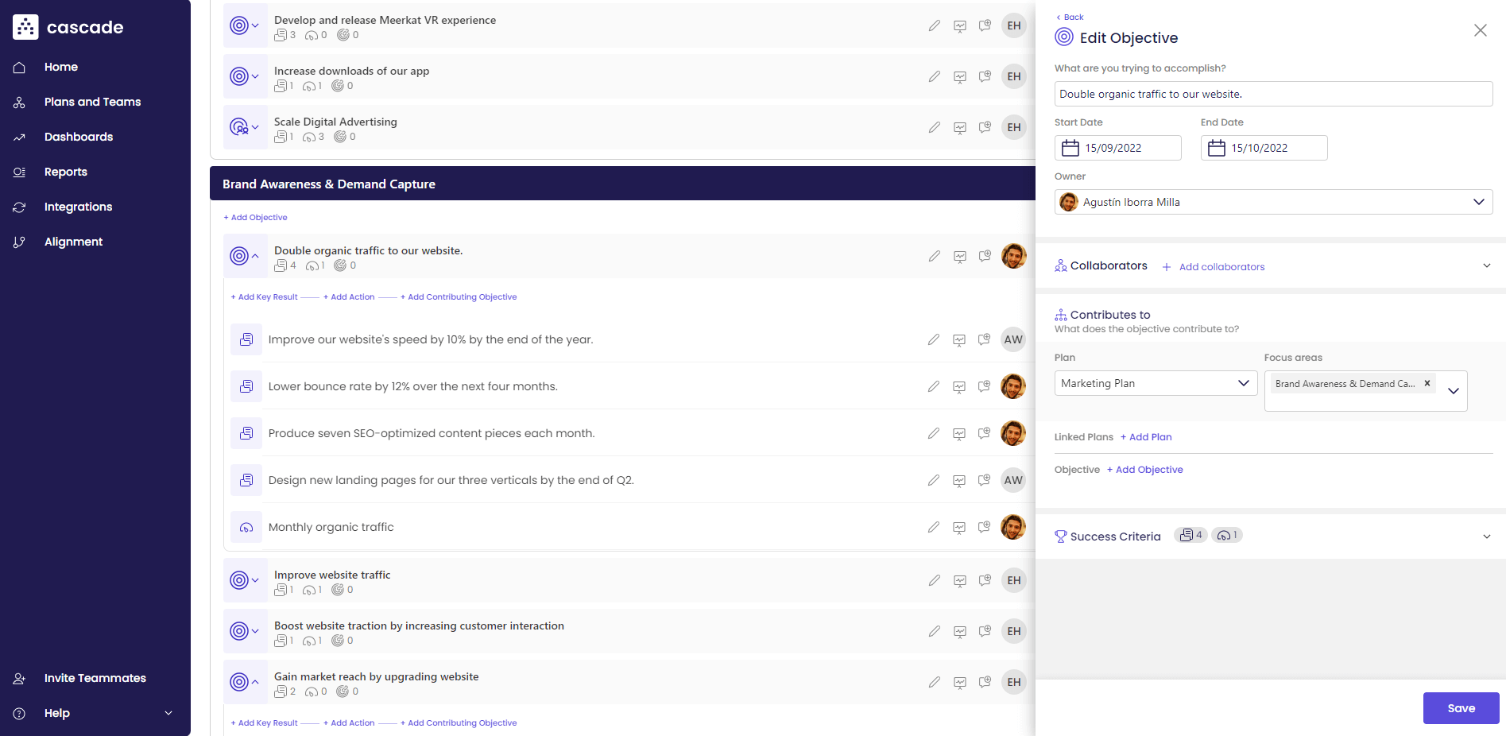1506x736 pixels.
Task: Click the Save button
Action: pyautogui.click(x=1461, y=708)
